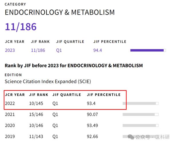Click the purple 94.4 percentile progress bar
Image resolution: width=175 pixels, height=144 pixels.
pos(148,50)
